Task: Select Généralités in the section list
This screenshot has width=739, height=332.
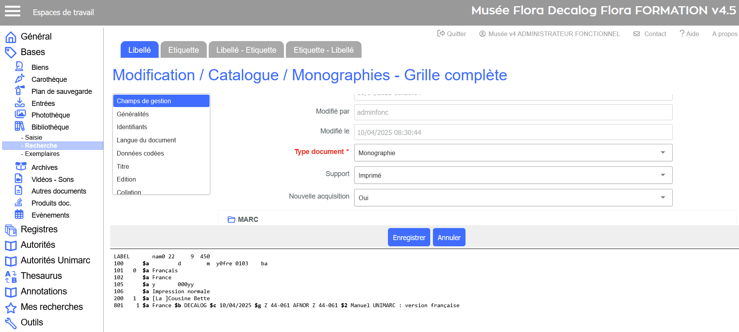Action: pyautogui.click(x=133, y=114)
